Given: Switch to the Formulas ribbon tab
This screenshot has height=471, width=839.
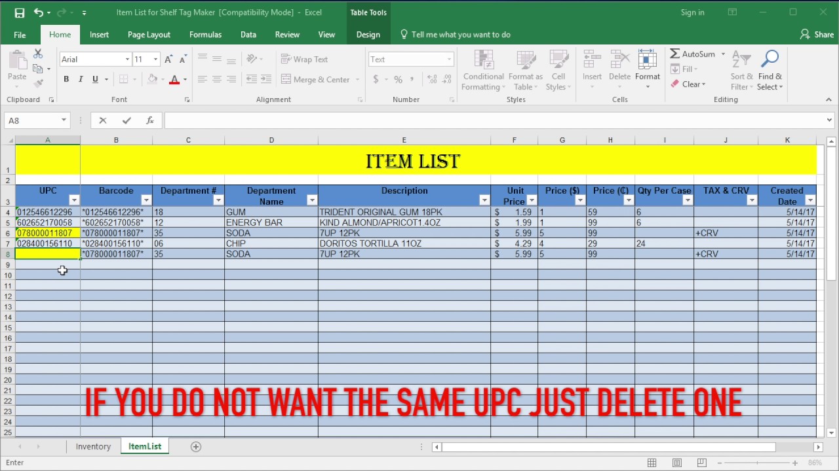Looking at the screenshot, I should [x=205, y=35].
